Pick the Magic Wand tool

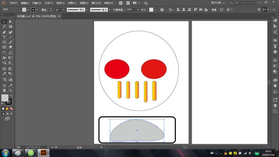(4, 27)
